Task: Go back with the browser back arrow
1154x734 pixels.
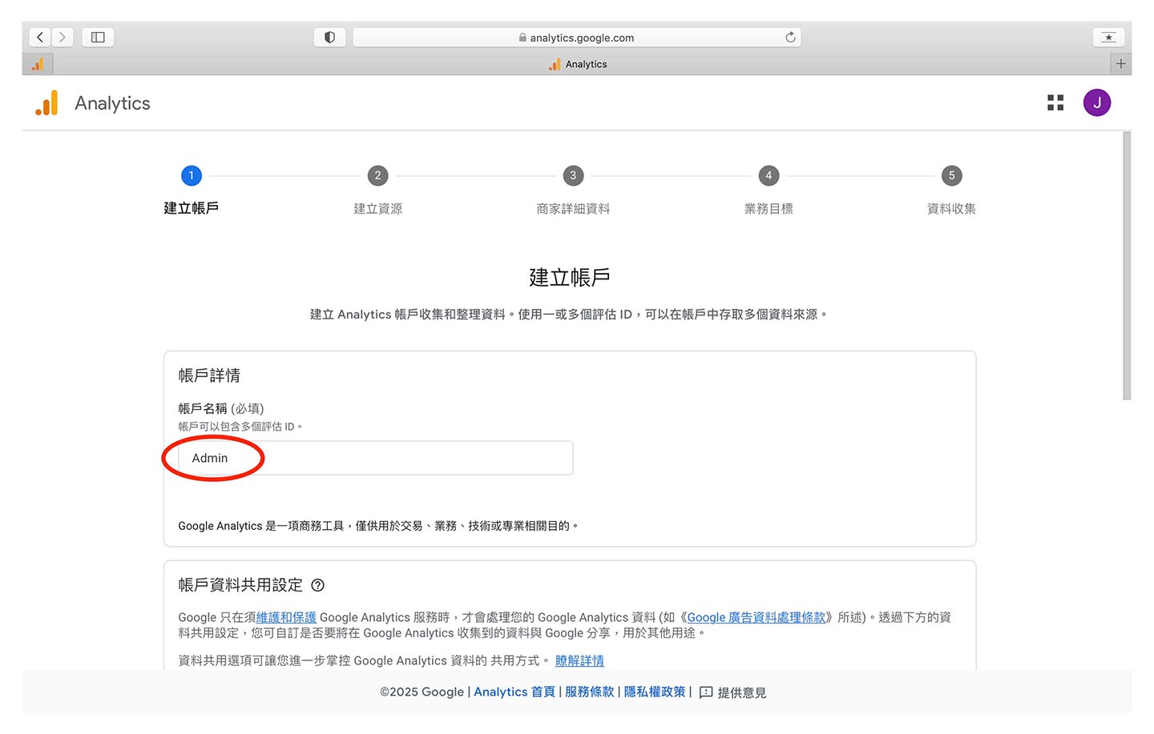Action: [40, 37]
